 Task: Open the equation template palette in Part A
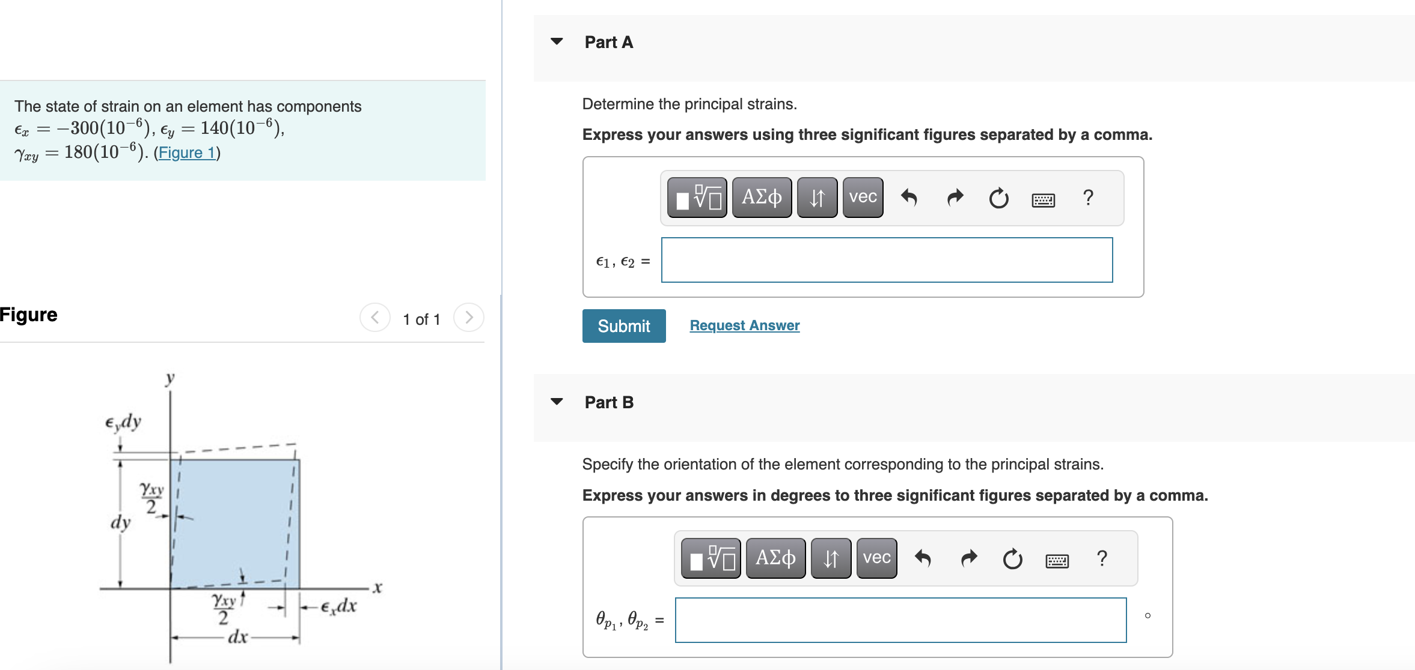pos(697,197)
